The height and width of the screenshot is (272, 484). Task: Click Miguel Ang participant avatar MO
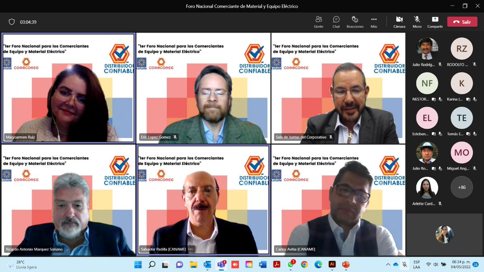tap(461, 152)
